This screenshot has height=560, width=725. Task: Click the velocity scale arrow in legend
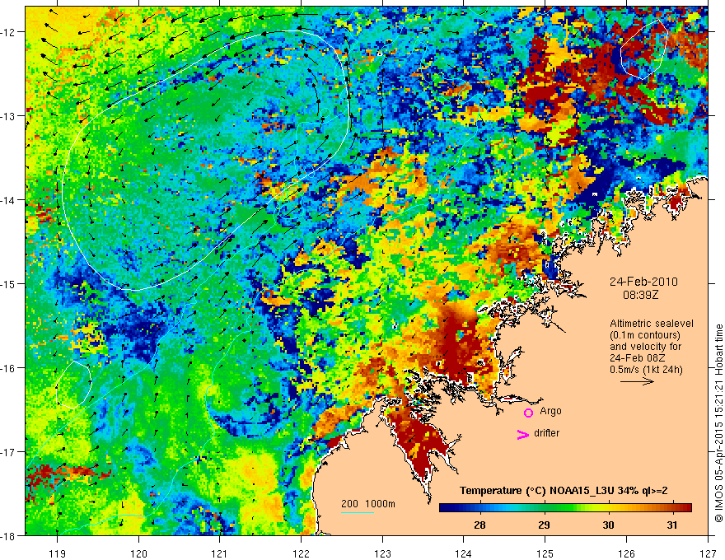(637, 381)
